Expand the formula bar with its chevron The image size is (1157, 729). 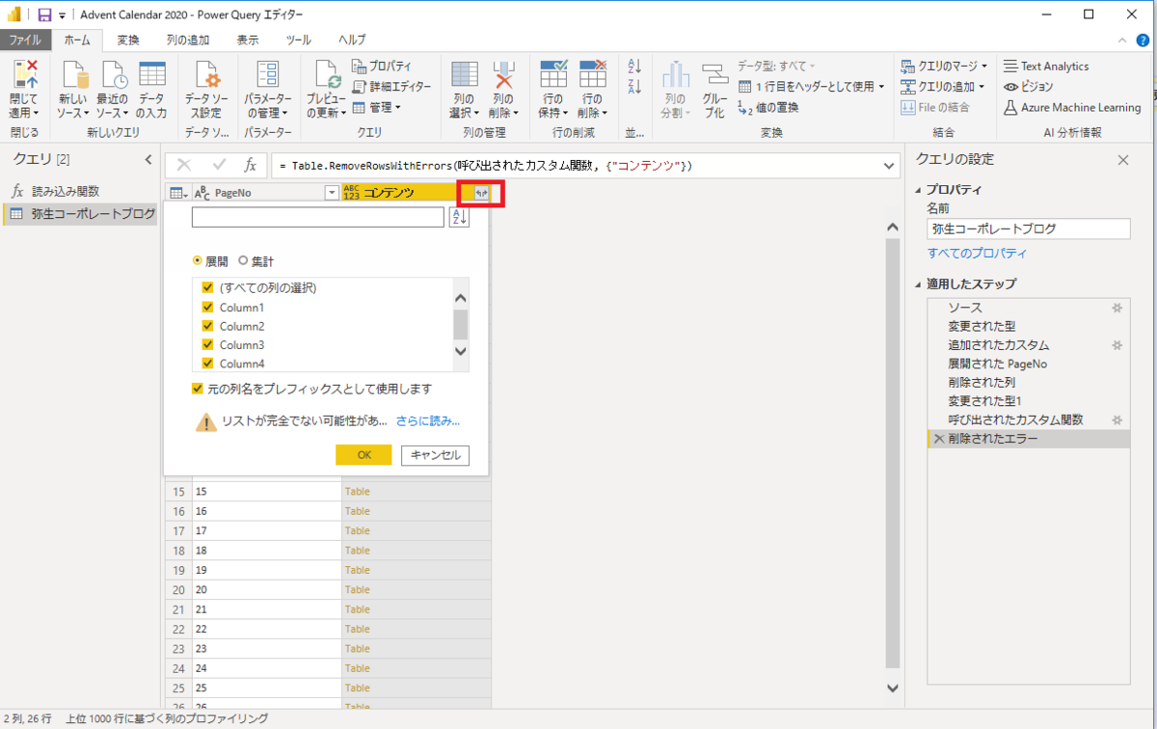click(x=888, y=165)
